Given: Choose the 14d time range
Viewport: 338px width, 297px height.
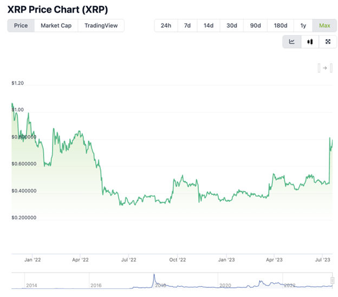Looking at the screenshot, I should click(209, 26).
